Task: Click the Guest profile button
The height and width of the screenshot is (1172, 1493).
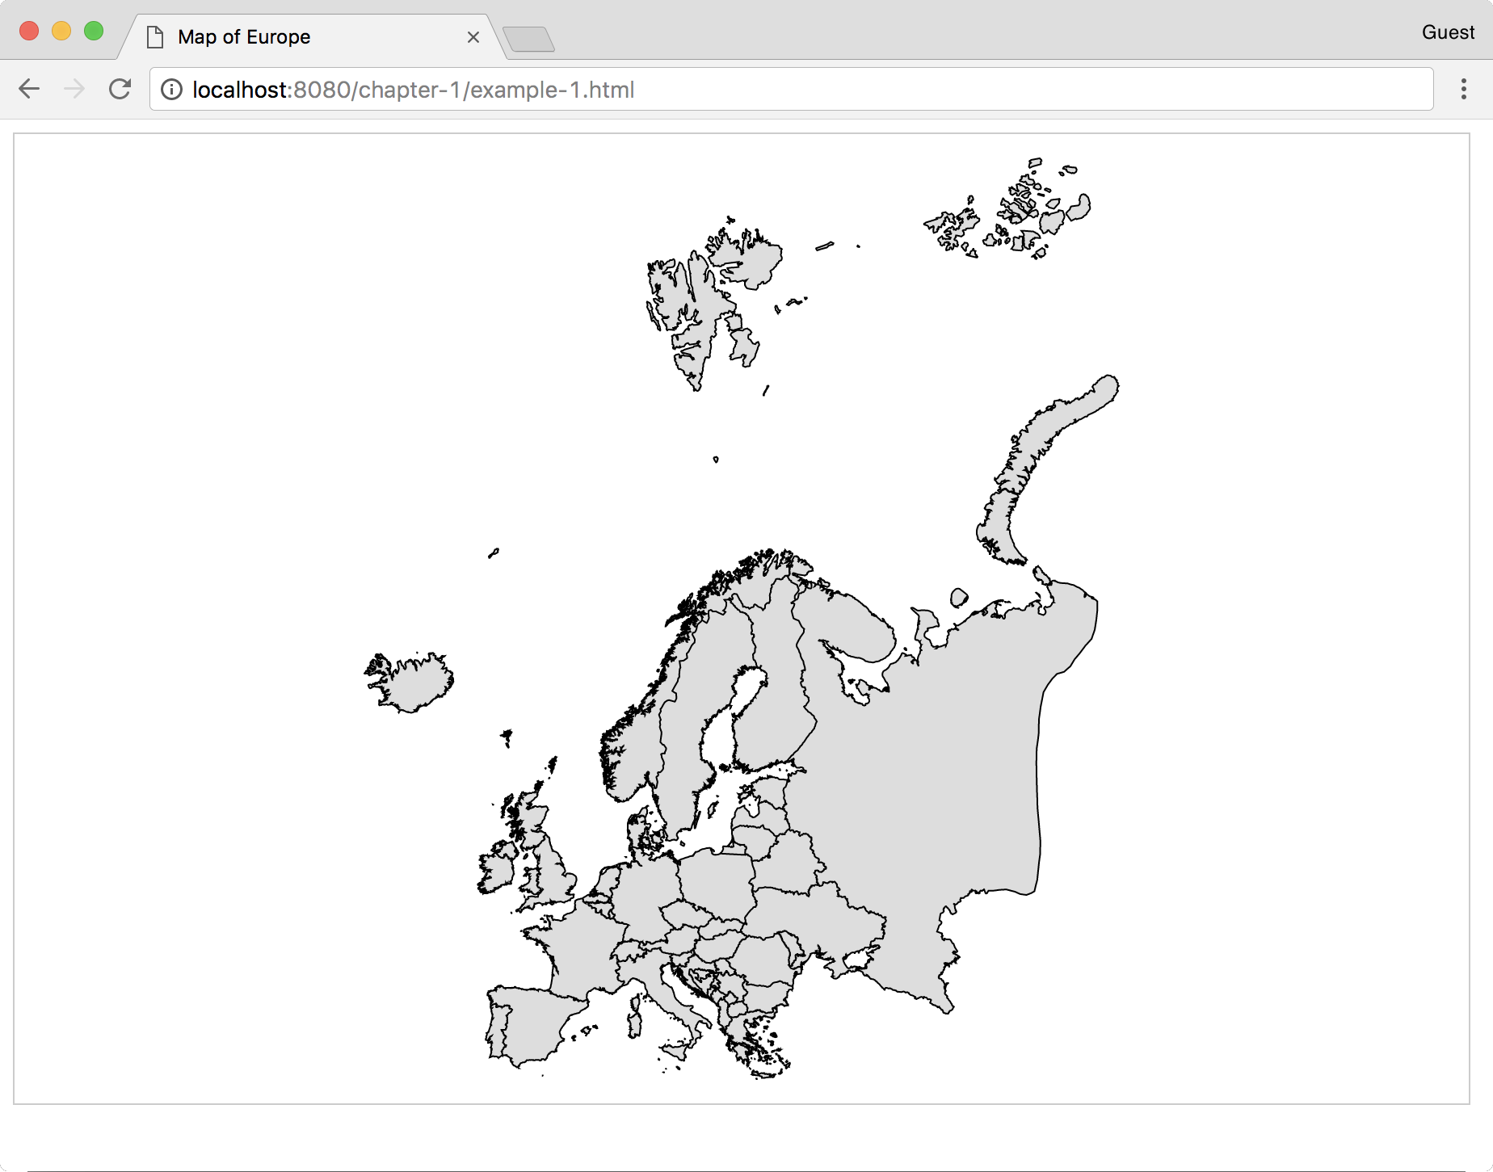Action: [1448, 32]
